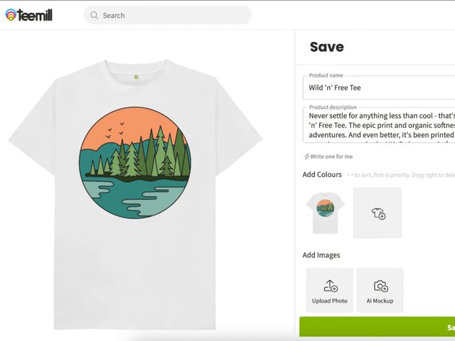This screenshot has width=455, height=341.
Task: Click the AI Mockup label text
Action: pyautogui.click(x=380, y=301)
